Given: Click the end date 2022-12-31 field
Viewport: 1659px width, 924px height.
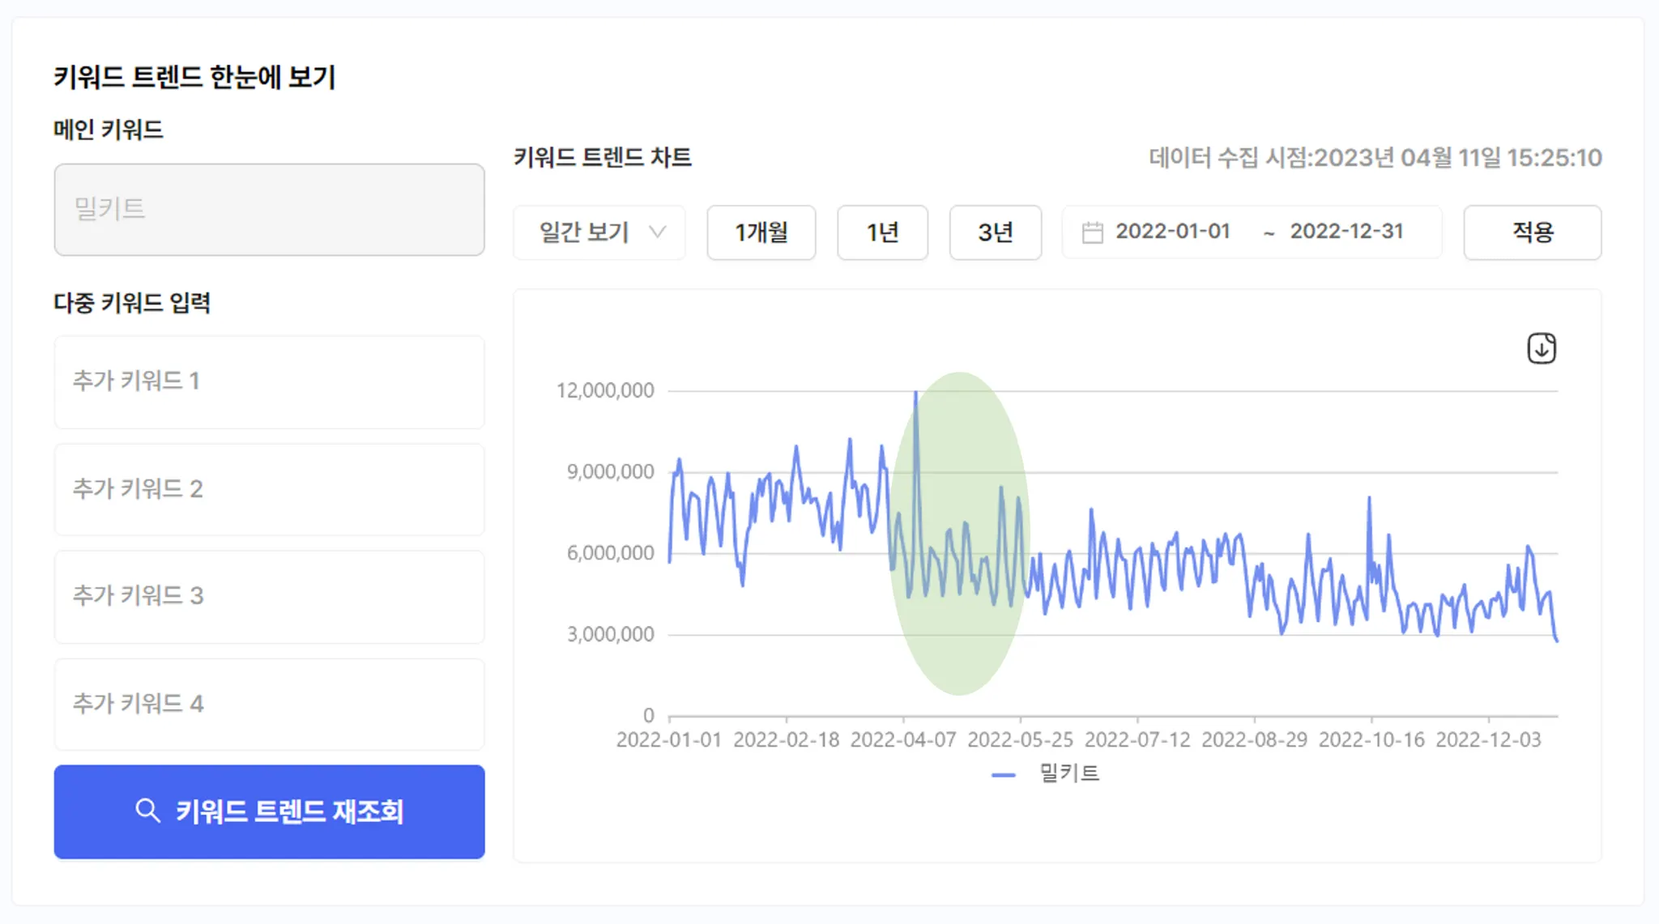Looking at the screenshot, I should click(x=1346, y=232).
